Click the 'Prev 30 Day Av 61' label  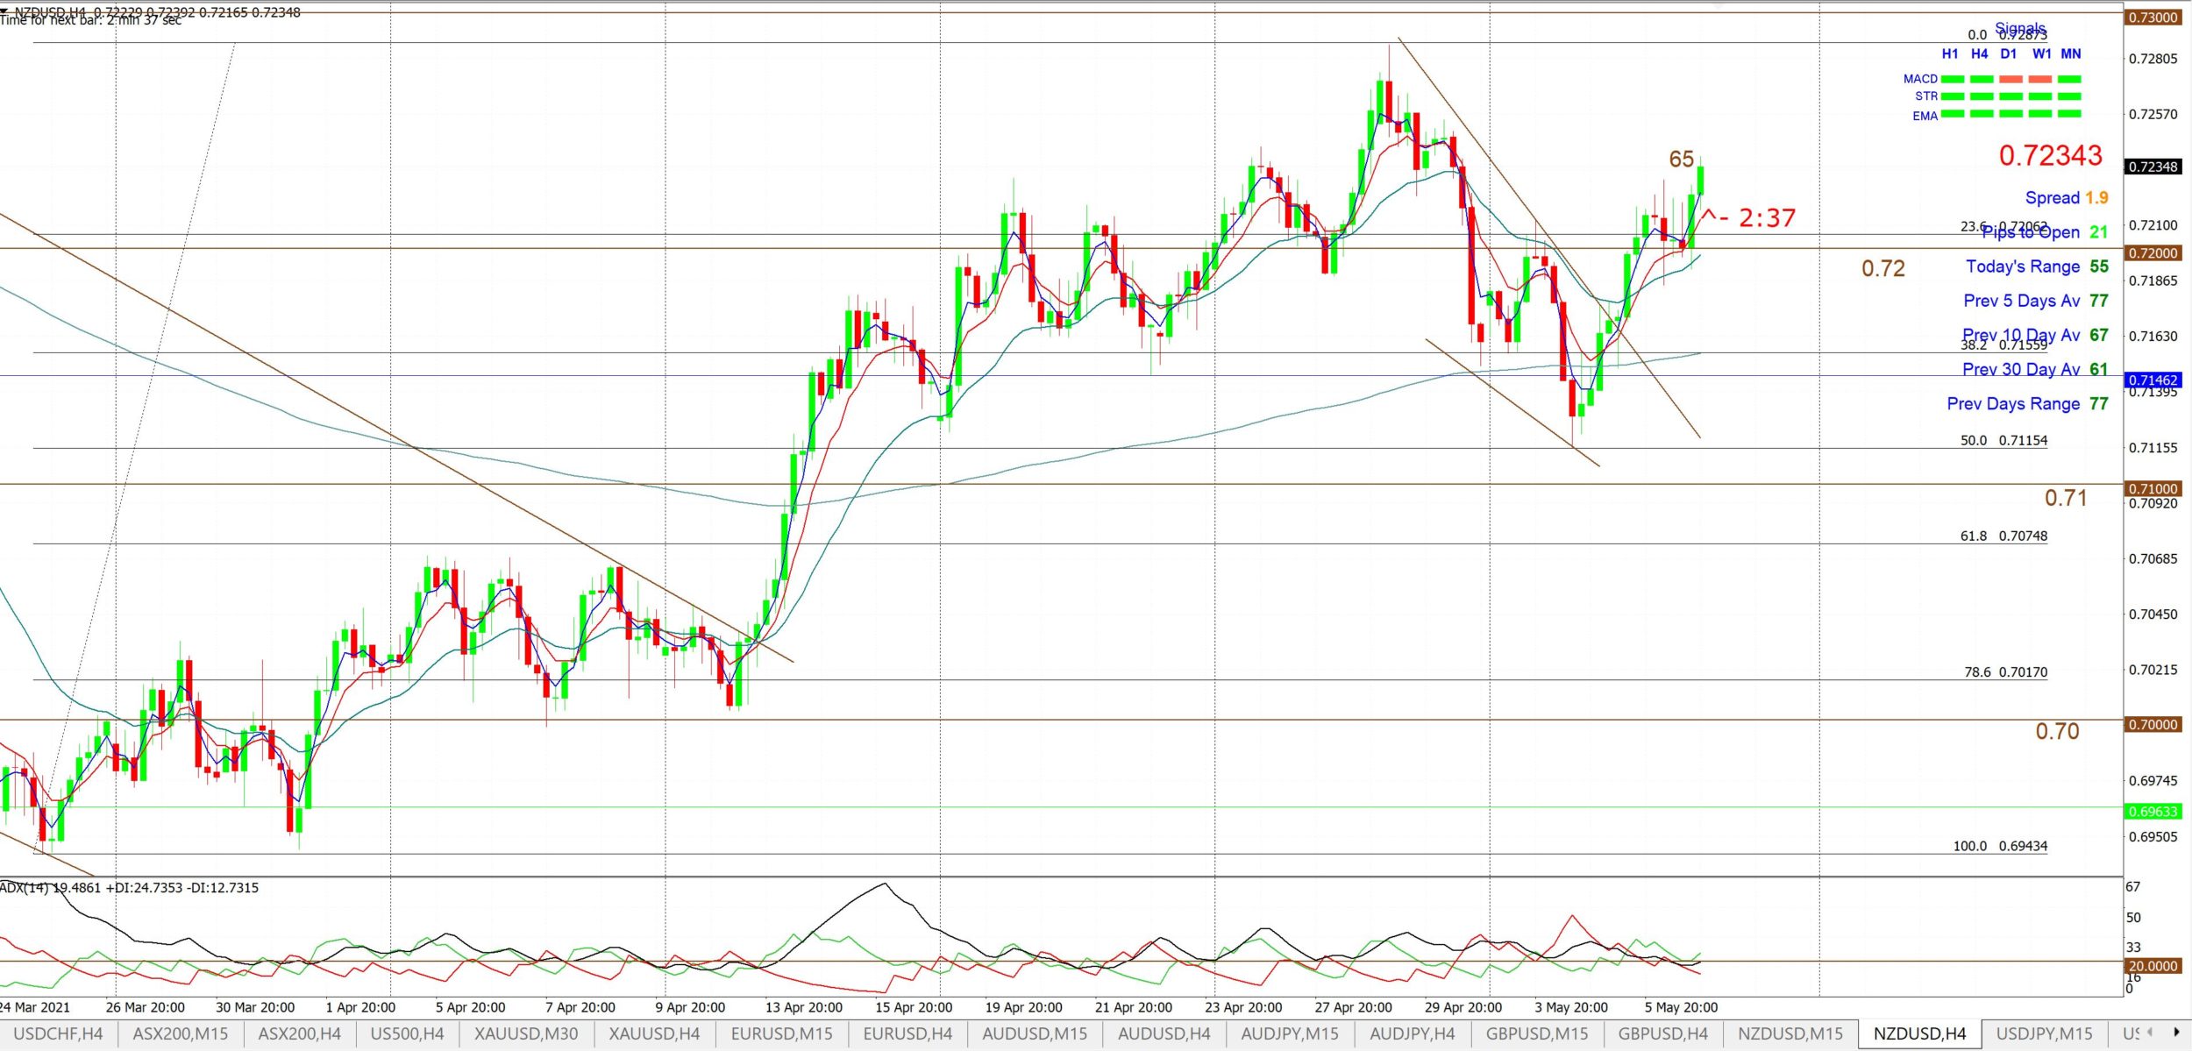2035,369
